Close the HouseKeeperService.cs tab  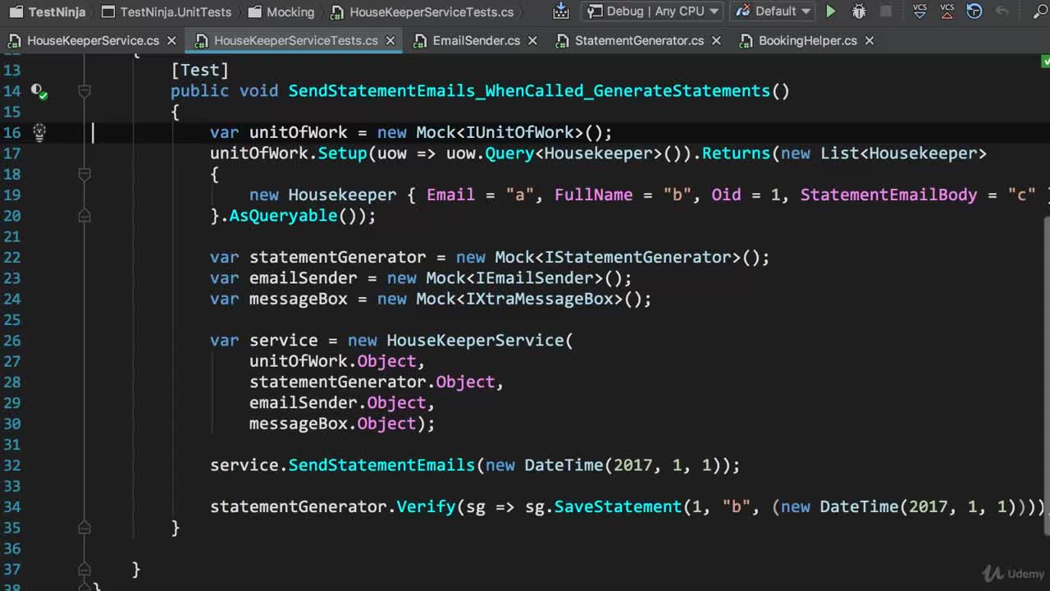click(171, 40)
